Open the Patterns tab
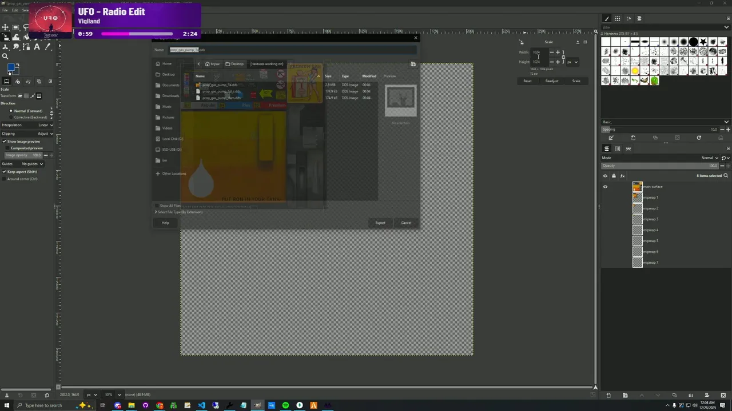Viewport: 732px width, 411px height. pos(618,18)
